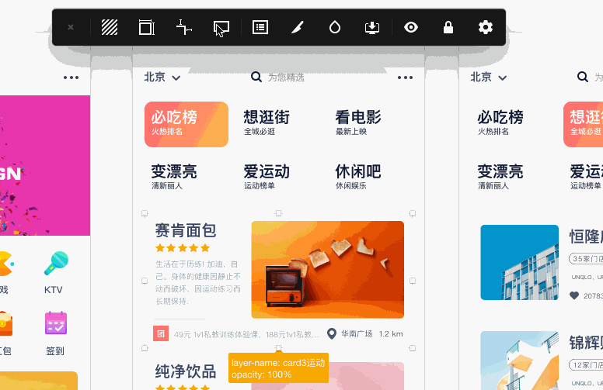Select the diagonal stripes overlay tool
This screenshot has height=390, width=603.
pyautogui.click(x=110, y=27)
